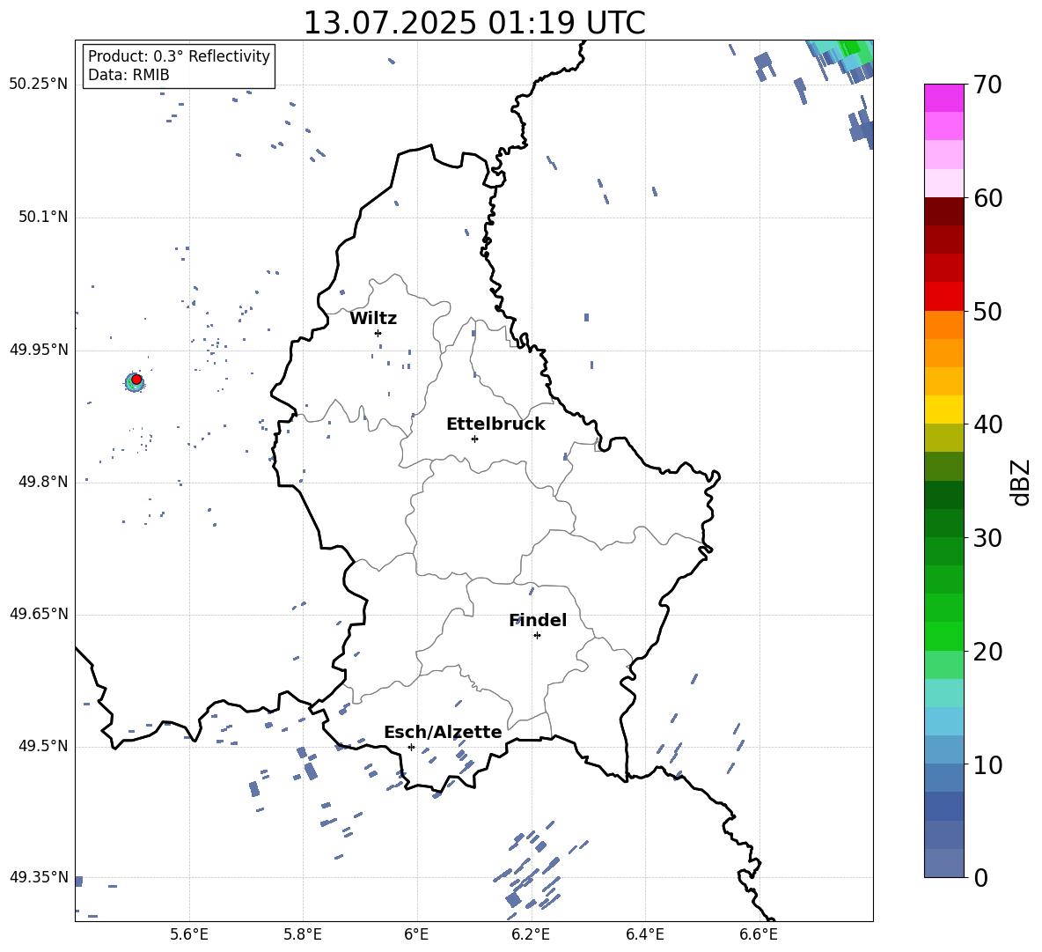Click the colorbar tick value 30
This screenshot has height=952, width=1042.
pos(987,538)
